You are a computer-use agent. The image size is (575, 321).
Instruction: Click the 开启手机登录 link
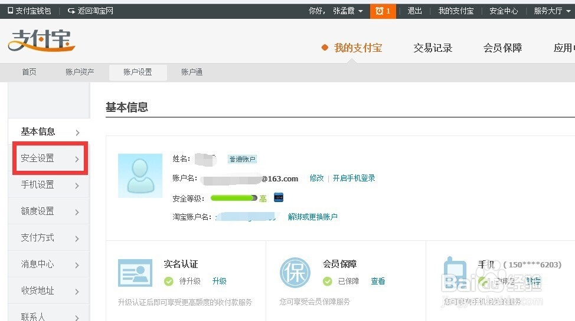pyautogui.click(x=354, y=178)
